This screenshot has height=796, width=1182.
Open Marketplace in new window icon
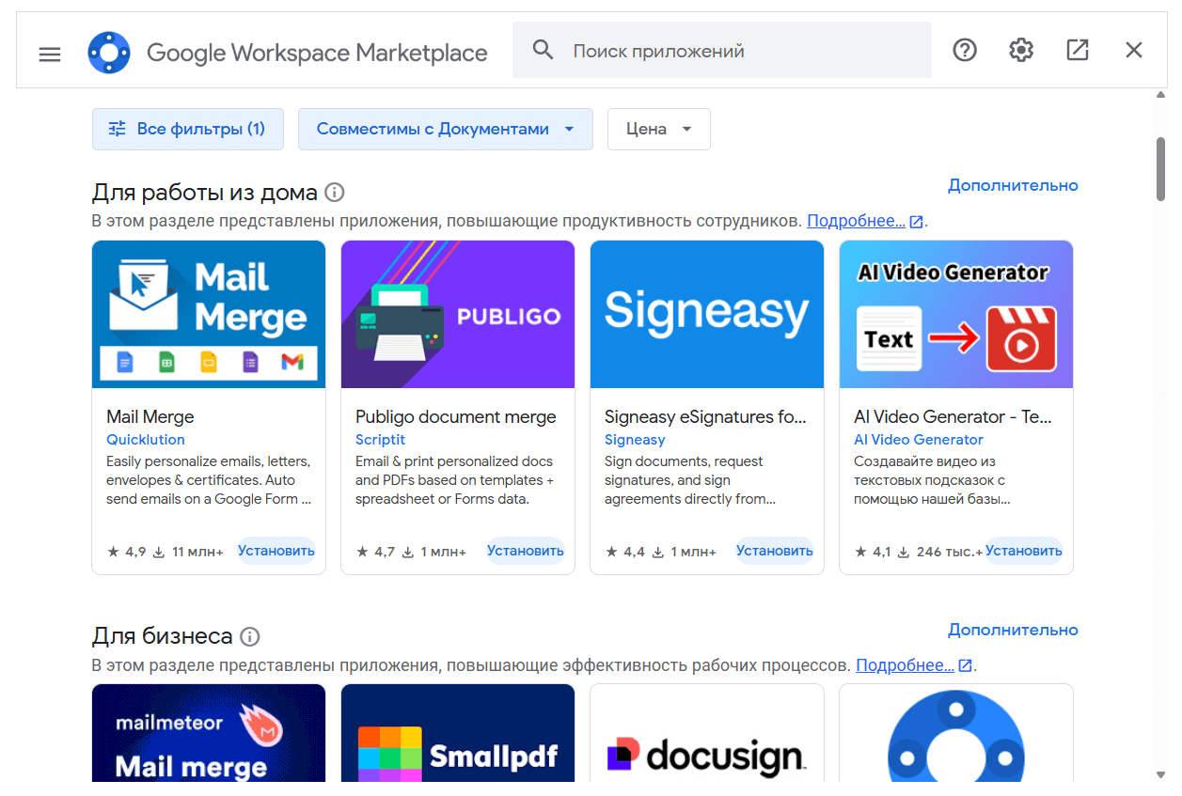[1078, 50]
